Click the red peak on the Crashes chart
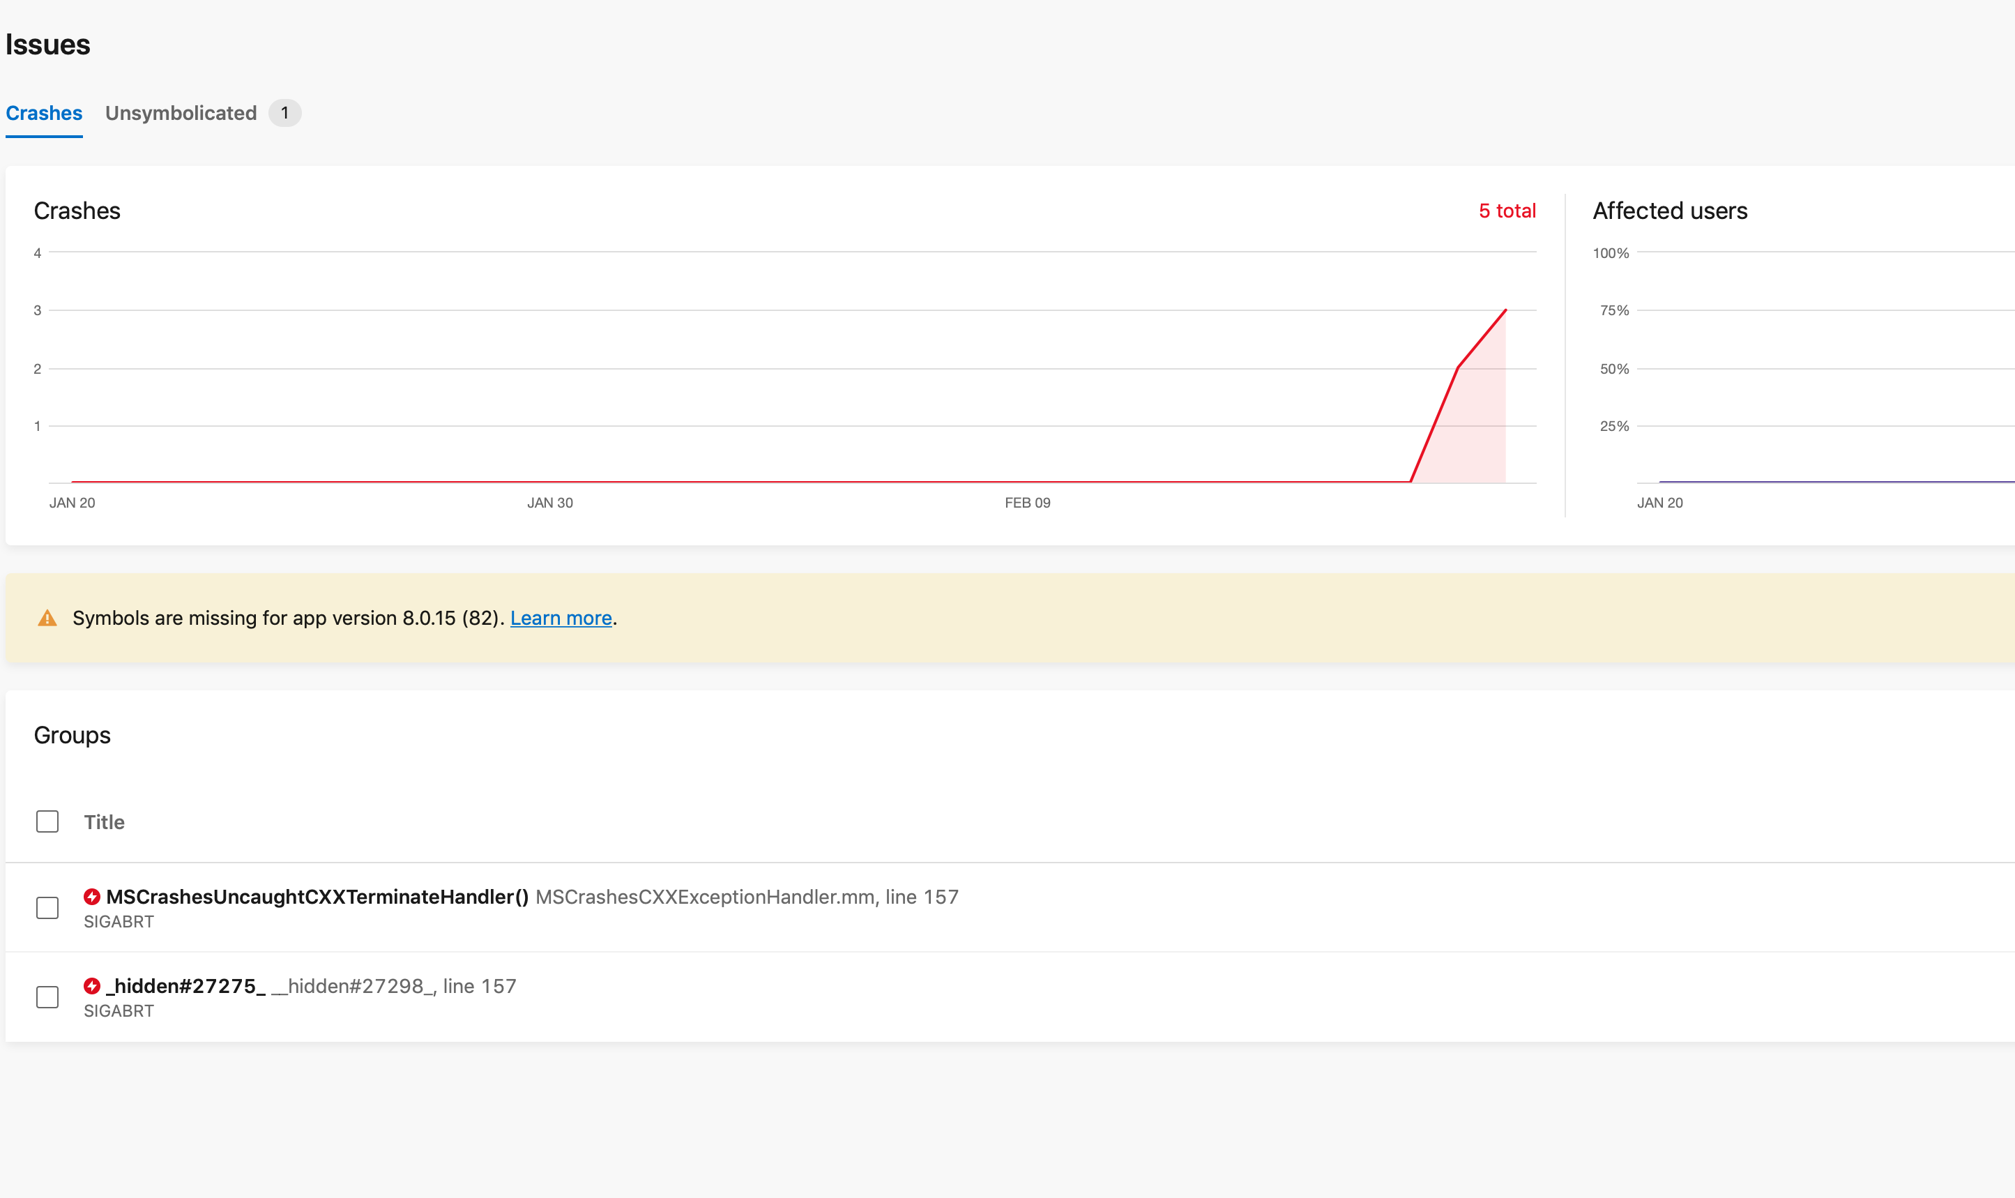Viewport: 2015px width, 1198px height. coord(1504,308)
